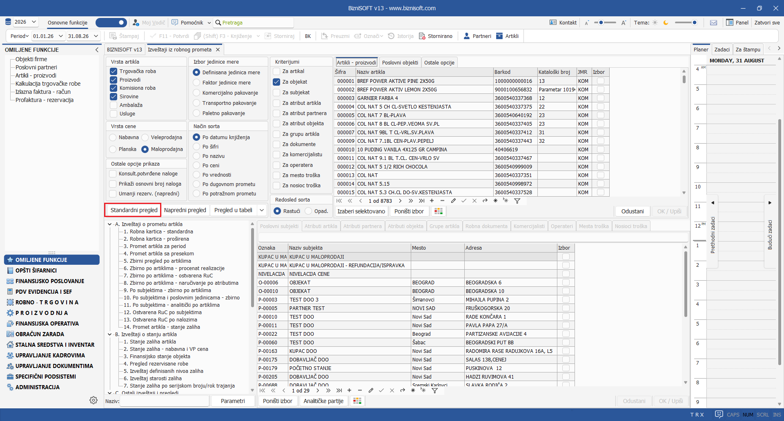784x421 pixels.
Task: Click the Partneri person icon
Action: click(x=467, y=36)
